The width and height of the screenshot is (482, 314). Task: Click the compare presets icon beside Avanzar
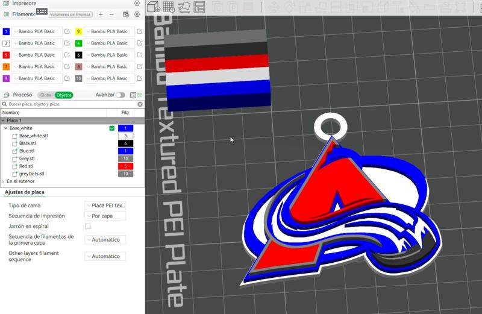[x=133, y=95]
